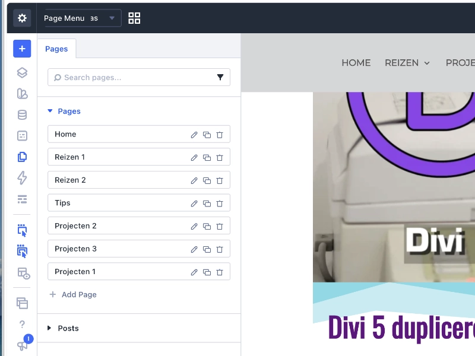Open the Projecten 1 page row

point(139,272)
